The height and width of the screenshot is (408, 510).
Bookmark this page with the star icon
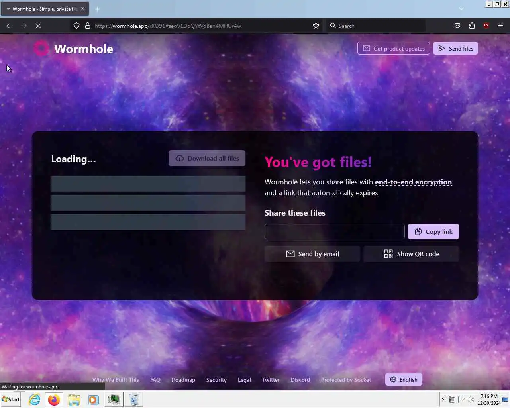(316, 26)
